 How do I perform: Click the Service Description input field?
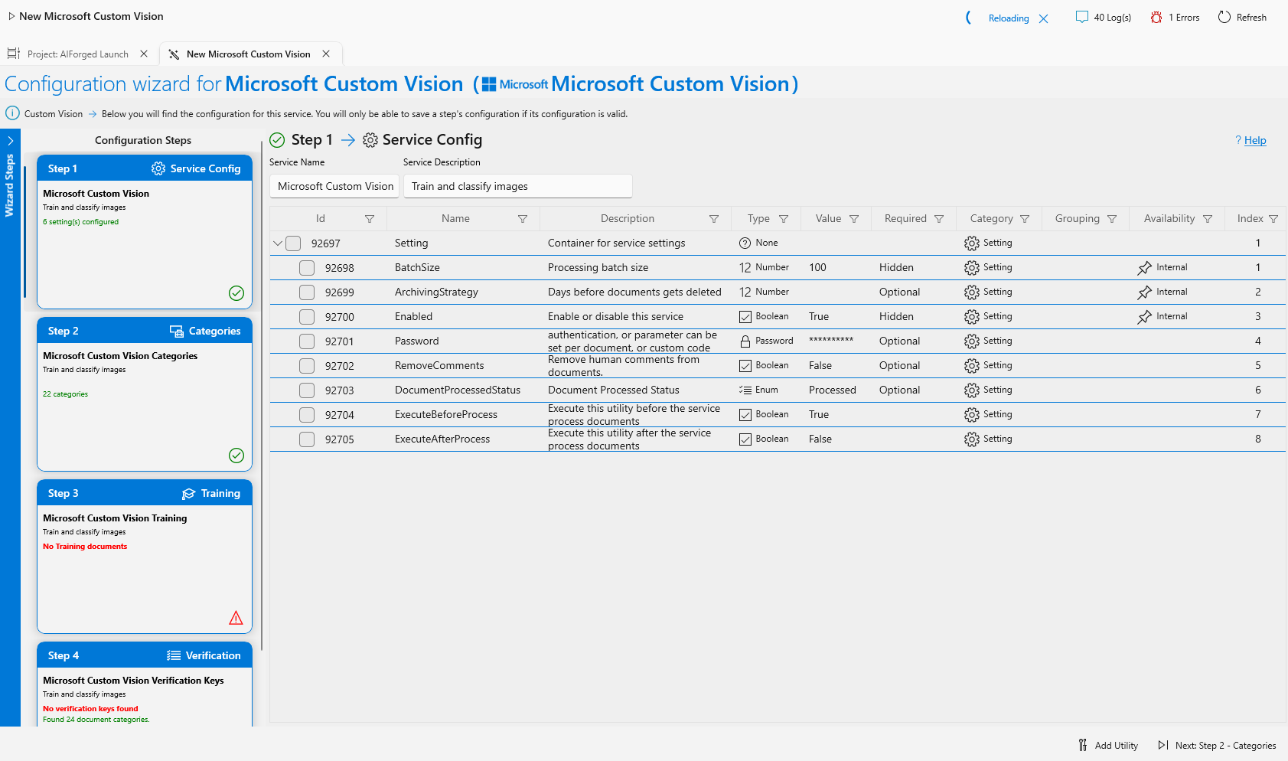point(518,186)
